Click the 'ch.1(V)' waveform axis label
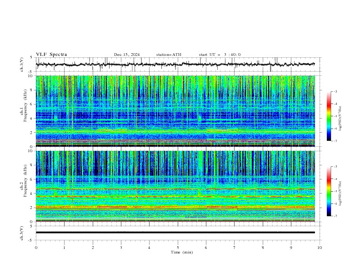This screenshot has width=360, height=278. 22,65
